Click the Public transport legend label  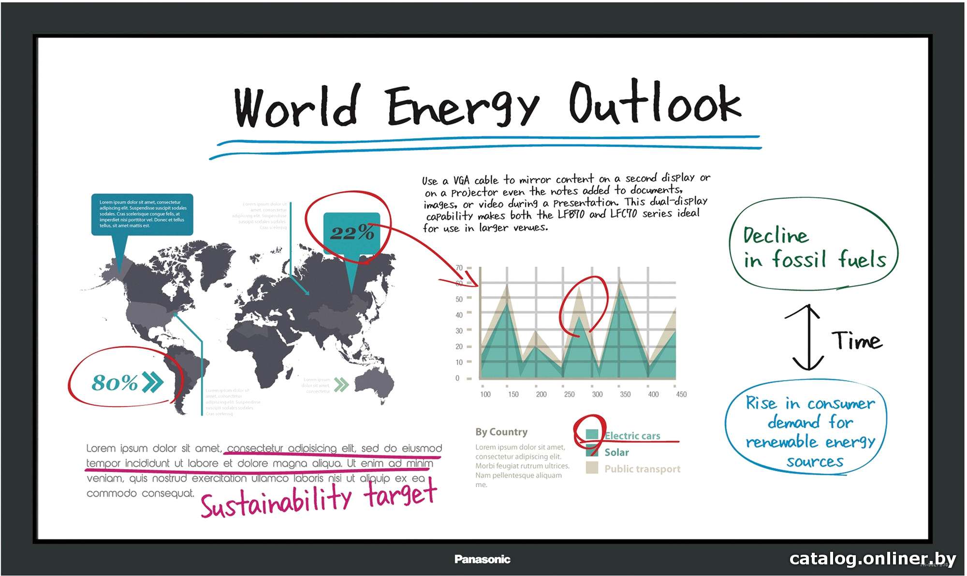(x=642, y=469)
